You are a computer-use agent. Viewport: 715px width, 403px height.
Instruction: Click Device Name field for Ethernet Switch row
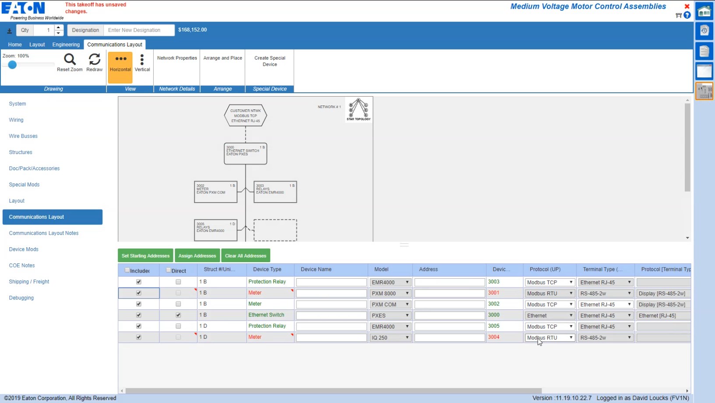[x=331, y=315]
